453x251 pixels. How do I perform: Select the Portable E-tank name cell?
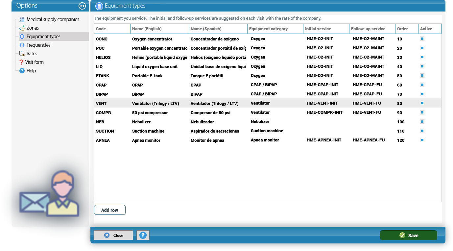pos(159,76)
